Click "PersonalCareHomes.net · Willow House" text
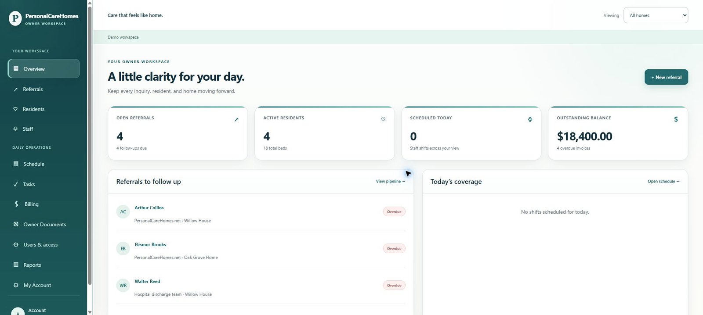This screenshot has width=703, height=315. click(x=173, y=221)
